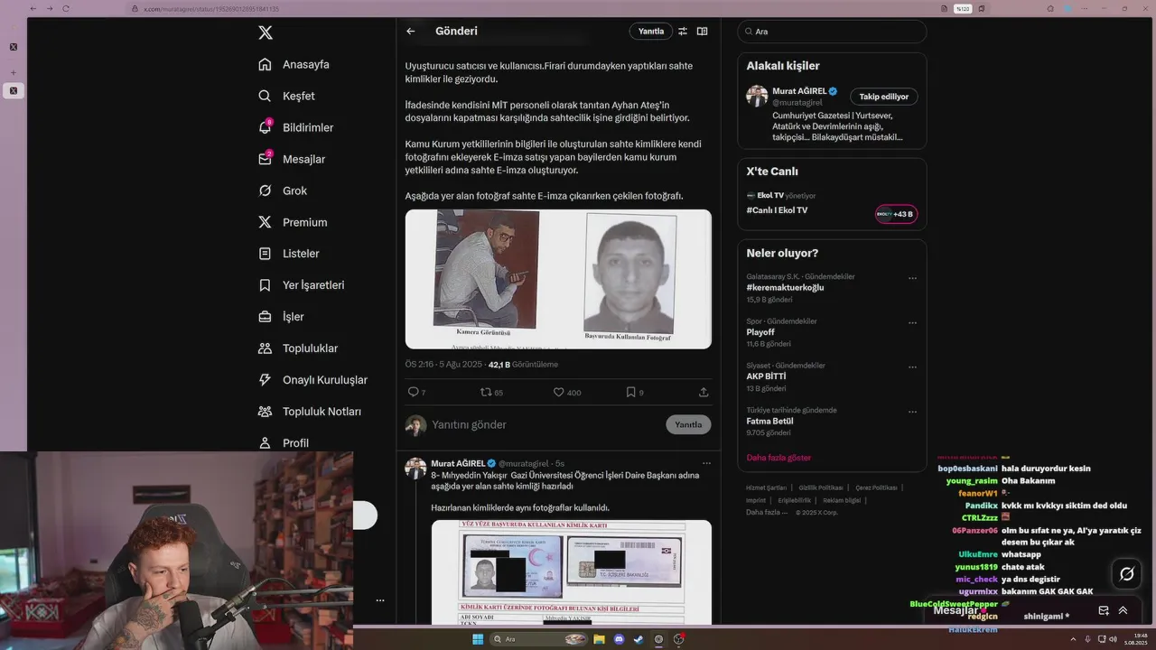Open File Explorer from the taskbar
Image resolution: width=1156 pixels, height=650 pixels.
coord(599,639)
